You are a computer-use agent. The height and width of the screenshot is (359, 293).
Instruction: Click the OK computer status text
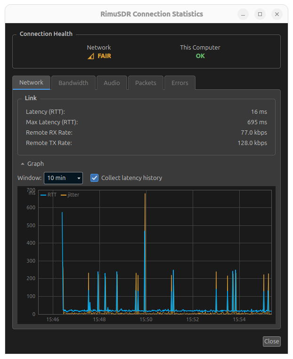point(200,56)
